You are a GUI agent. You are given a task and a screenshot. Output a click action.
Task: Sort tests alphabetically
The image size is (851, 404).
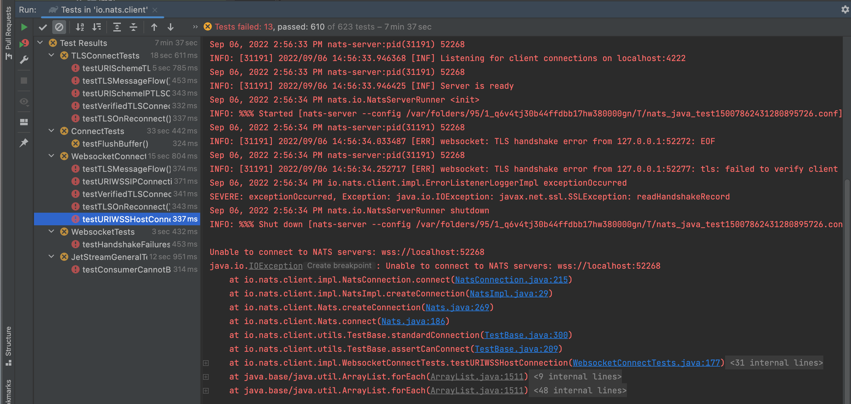tap(80, 27)
